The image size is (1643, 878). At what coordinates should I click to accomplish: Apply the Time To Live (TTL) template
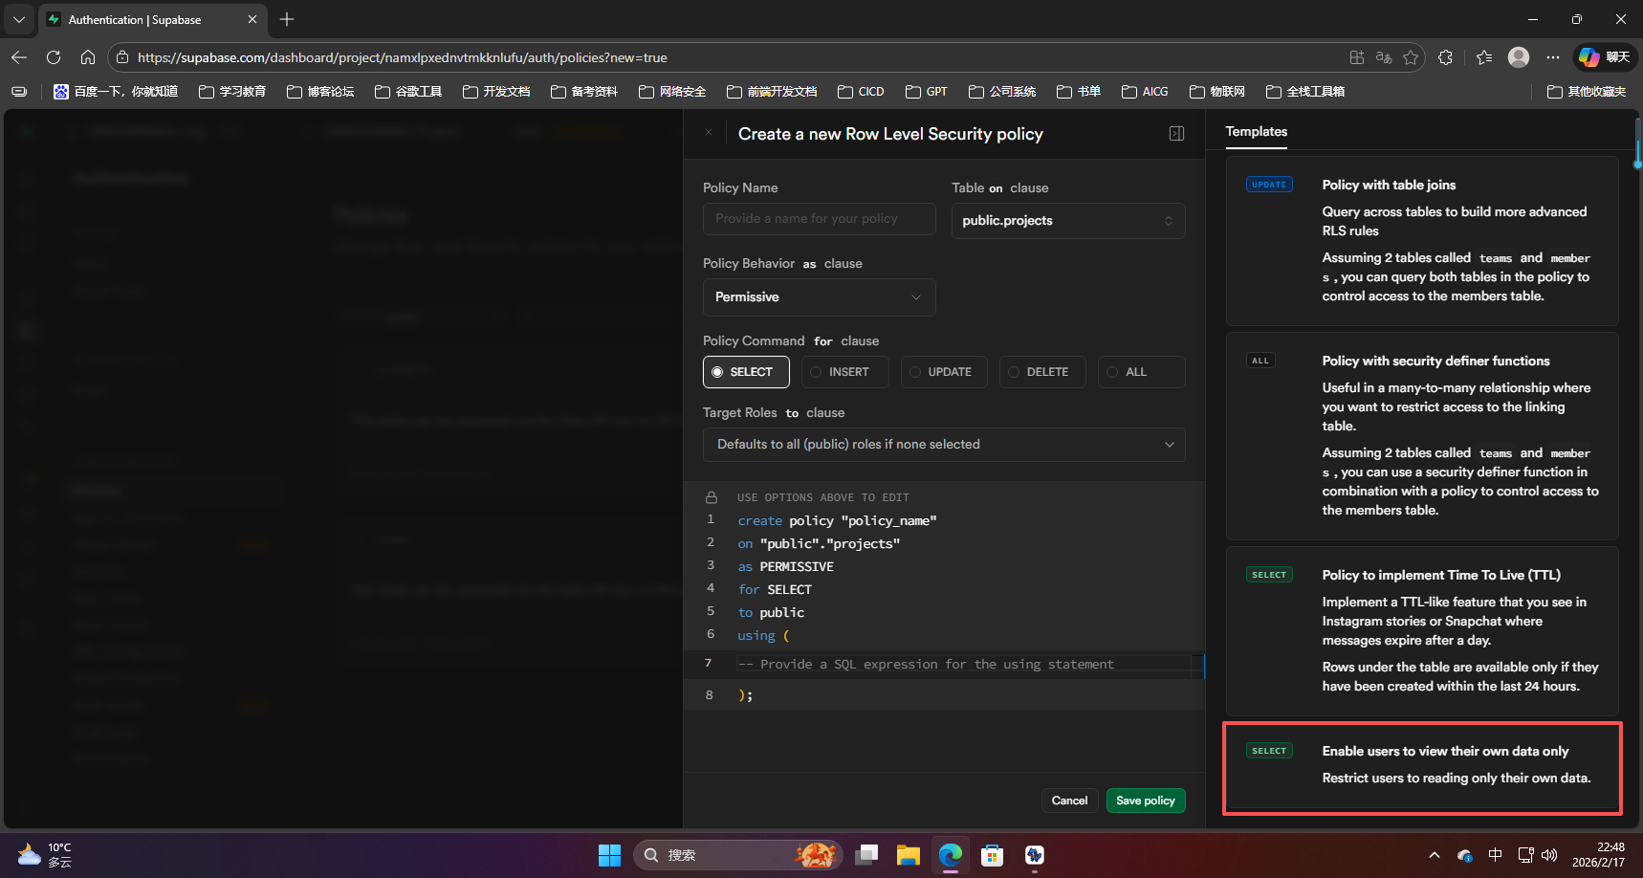pos(1422,631)
